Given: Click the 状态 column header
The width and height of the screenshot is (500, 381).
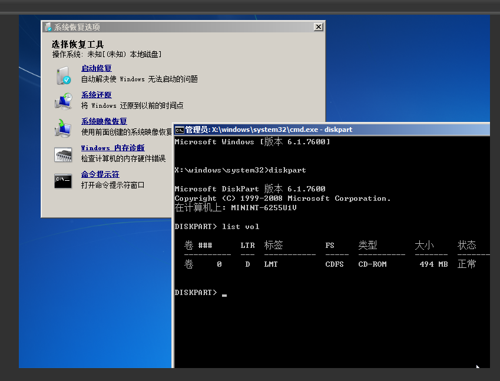Looking at the screenshot, I should click(467, 245).
